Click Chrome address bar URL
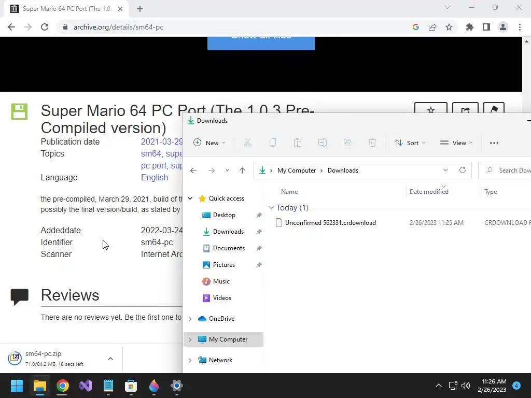The image size is (531, 398). click(x=118, y=27)
